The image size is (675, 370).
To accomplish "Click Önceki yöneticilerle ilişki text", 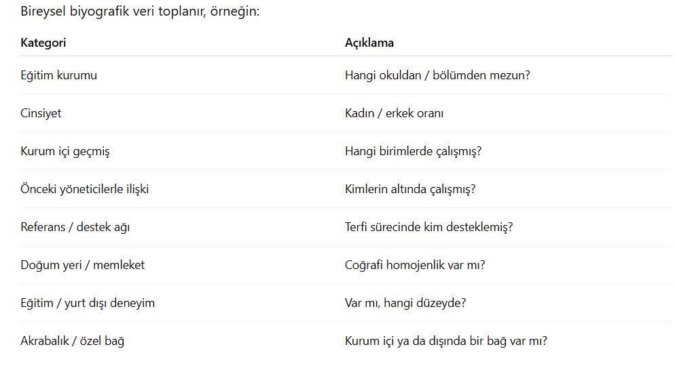I will (84, 189).
